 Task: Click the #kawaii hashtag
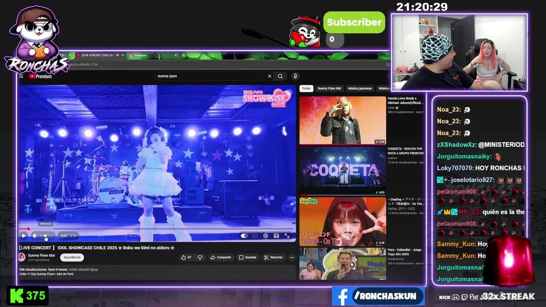(x=84, y=269)
